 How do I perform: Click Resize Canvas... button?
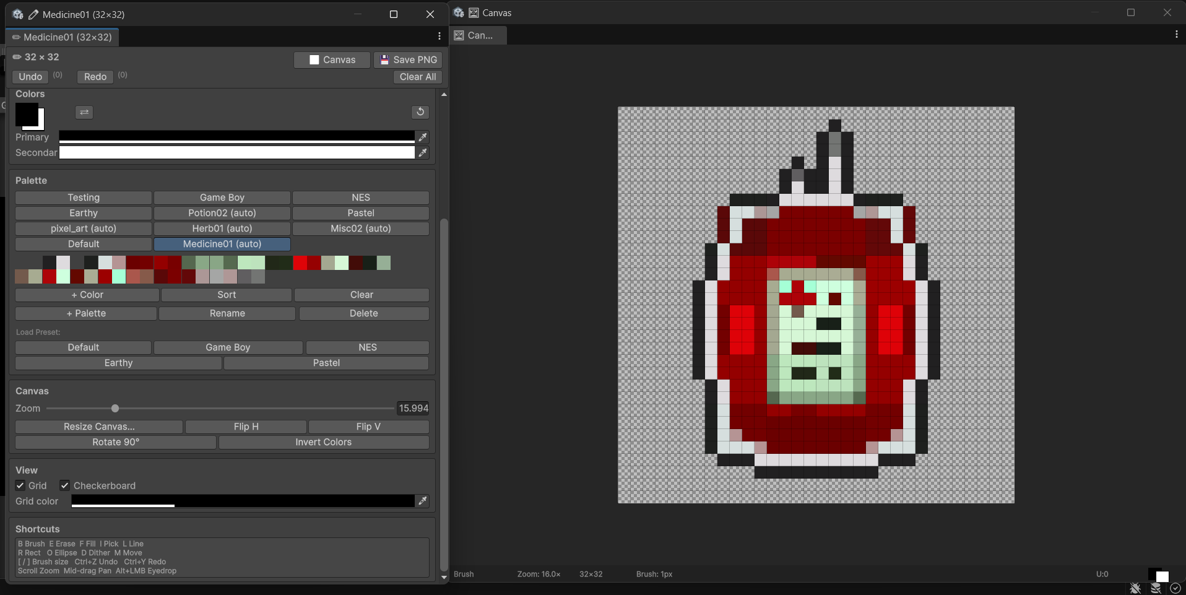(x=99, y=427)
